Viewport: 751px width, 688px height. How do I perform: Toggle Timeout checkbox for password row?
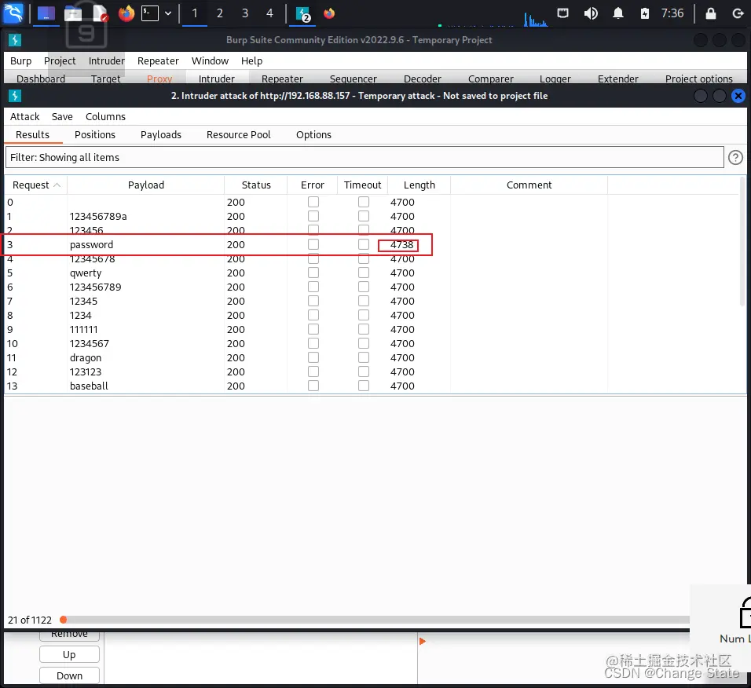tap(364, 244)
